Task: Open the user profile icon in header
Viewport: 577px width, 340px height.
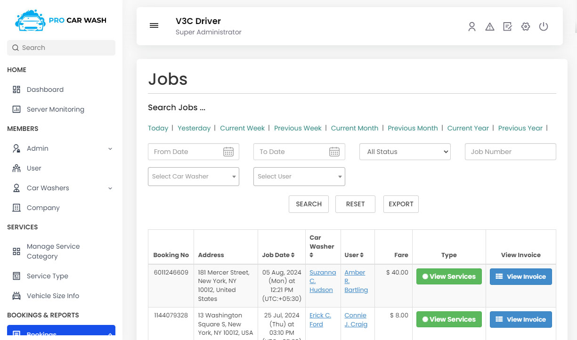Action: 472,27
